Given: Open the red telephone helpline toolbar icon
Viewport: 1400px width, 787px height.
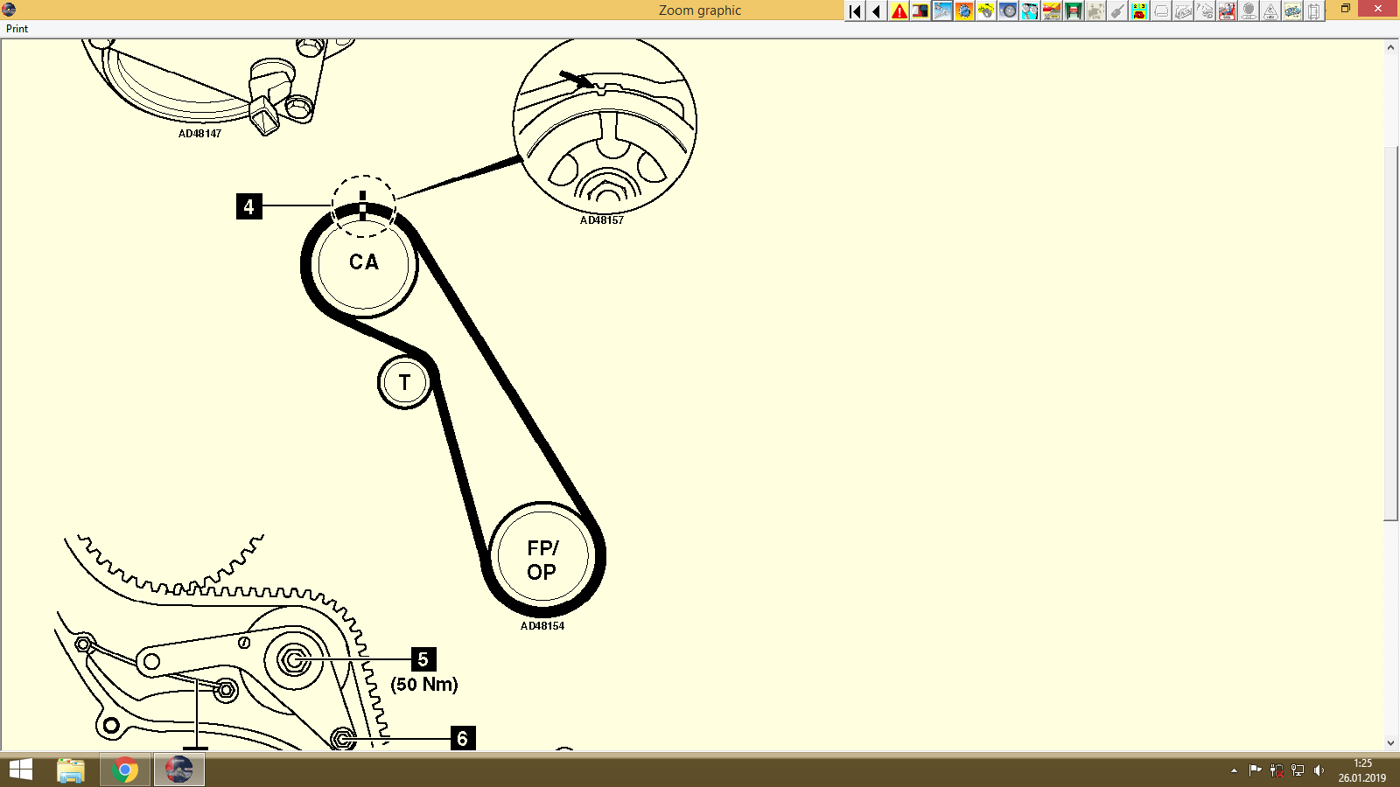Looking at the screenshot, I should pos(1137,11).
